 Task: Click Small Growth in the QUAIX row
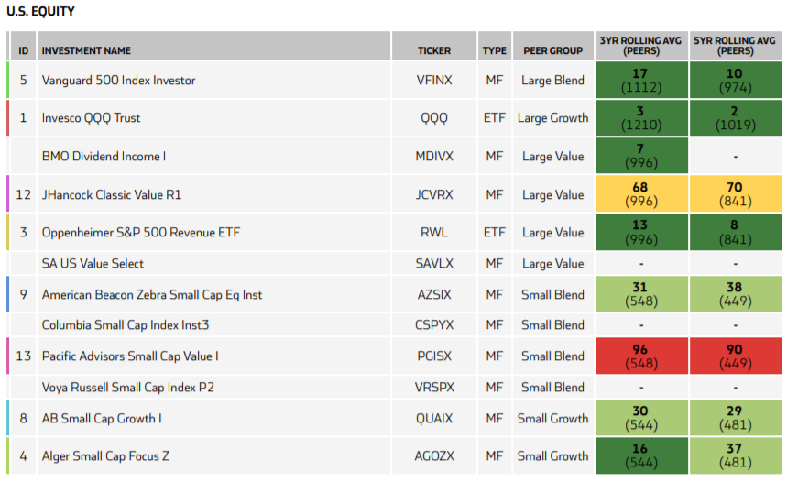(x=552, y=418)
